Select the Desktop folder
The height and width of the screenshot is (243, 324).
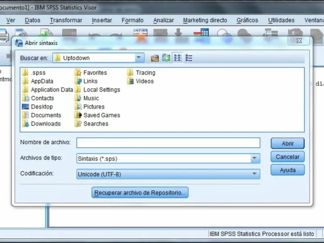[x=37, y=107]
